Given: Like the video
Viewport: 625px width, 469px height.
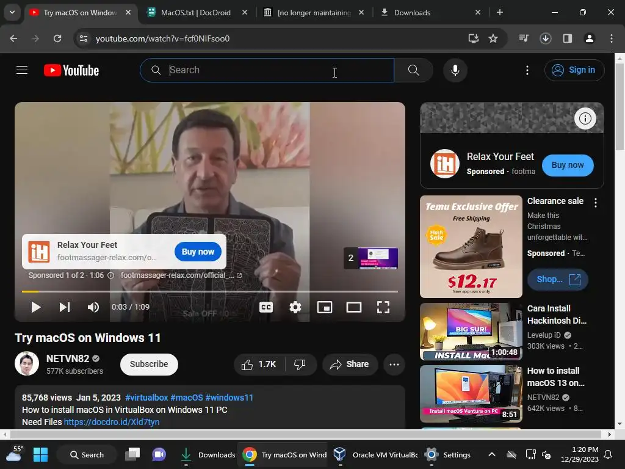Looking at the screenshot, I should coord(259,364).
